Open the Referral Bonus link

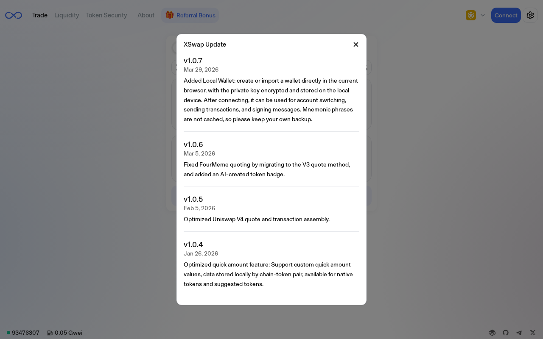196,15
